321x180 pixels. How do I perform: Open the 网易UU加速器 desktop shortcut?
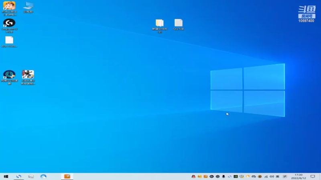[9, 77]
